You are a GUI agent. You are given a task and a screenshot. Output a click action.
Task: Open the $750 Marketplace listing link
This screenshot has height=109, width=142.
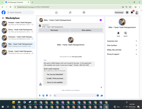(x=53, y=27)
